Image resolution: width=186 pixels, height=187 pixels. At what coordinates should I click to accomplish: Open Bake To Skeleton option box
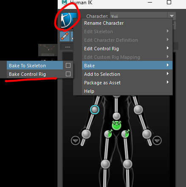[x=68, y=66]
